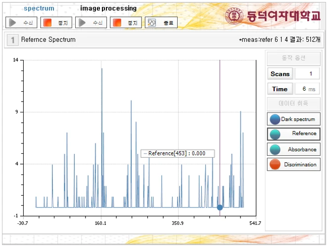Select the Absorbance button
Viewport: 329px width, 247px height.
(x=294, y=149)
